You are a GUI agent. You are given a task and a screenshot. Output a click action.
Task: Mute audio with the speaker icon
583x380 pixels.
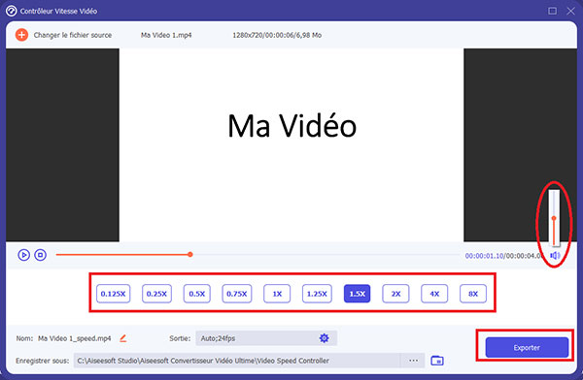555,255
